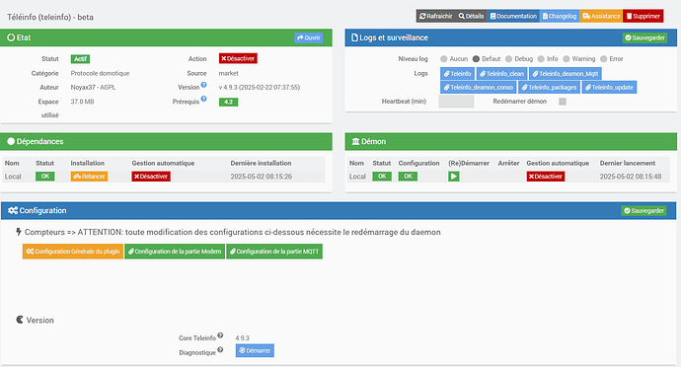The width and height of the screenshot is (681, 367).
Task: Click the Heartbeat (min) input field
Action: [x=456, y=102]
